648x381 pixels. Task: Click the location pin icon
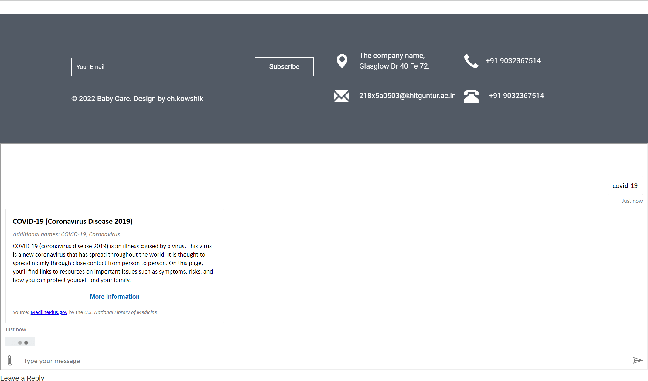[342, 61]
